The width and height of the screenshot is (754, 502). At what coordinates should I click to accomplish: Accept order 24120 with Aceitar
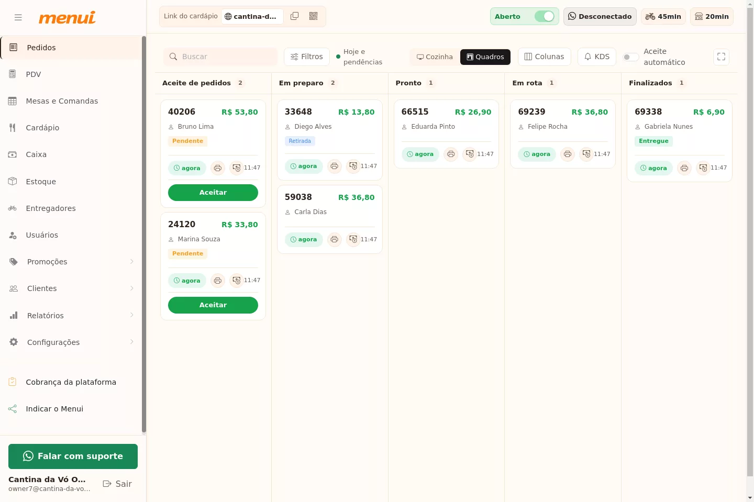click(x=213, y=305)
